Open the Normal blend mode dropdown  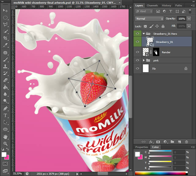[149, 19]
